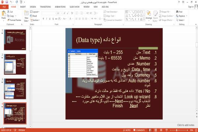Toggle Underline formatting
Viewport: 198px width, 132px height.
click(x=50, y=19)
